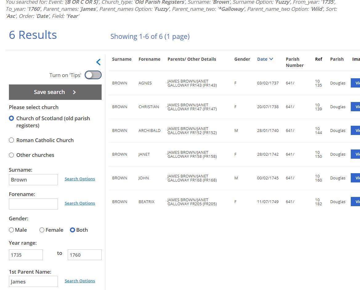This screenshot has width=360, height=290.
Task: Select Female gender filter
Action: coord(42,230)
